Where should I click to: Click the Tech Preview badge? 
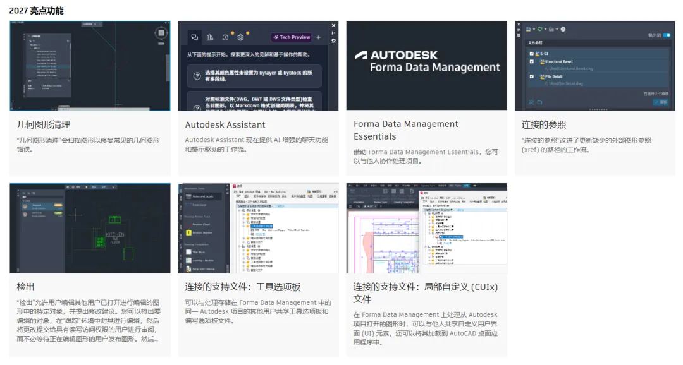click(x=292, y=37)
